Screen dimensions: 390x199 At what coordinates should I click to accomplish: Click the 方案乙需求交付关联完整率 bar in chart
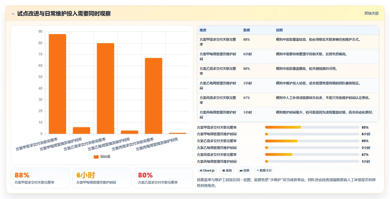point(105,89)
